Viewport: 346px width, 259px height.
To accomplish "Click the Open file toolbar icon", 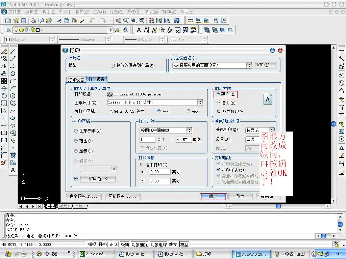I will [16, 21].
